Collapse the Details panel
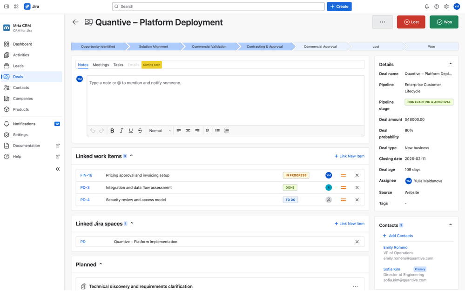465x291 pixels. pyautogui.click(x=450, y=64)
